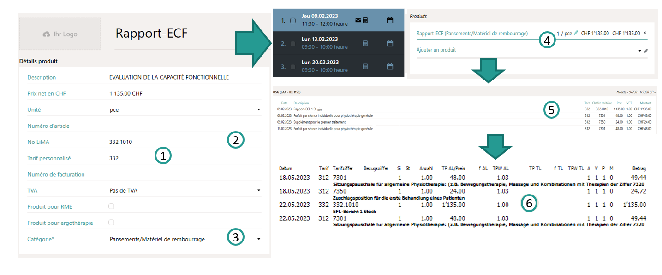Click pencil icon next to Ajouter un produit
662x275 pixels.
tap(646, 51)
